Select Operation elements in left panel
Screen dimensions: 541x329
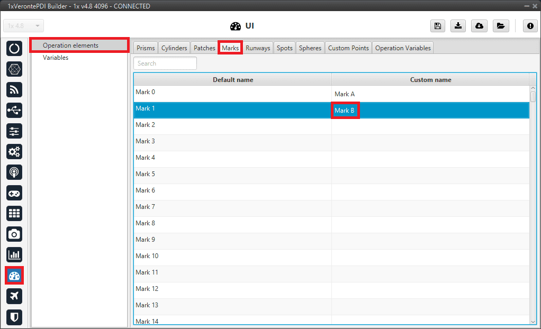[70, 45]
